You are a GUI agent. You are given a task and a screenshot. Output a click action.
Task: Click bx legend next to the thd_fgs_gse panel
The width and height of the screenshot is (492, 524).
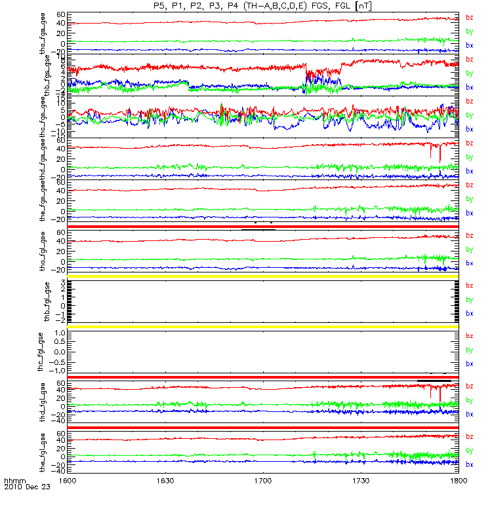[470, 171]
